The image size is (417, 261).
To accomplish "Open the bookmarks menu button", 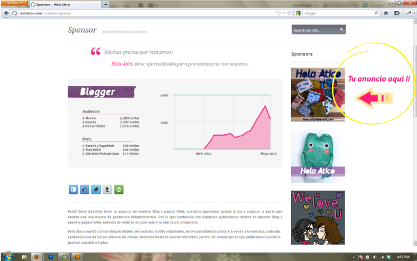I will click(397, 13).
